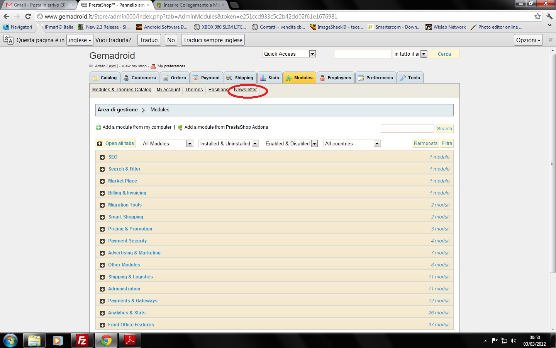Open the Tools tab
The image size is (556, 348).
[x=410, y=78]
